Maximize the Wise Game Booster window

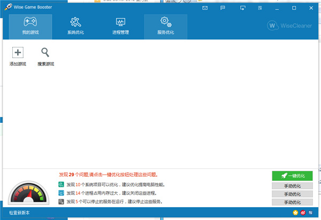click(x=294, y=8)
